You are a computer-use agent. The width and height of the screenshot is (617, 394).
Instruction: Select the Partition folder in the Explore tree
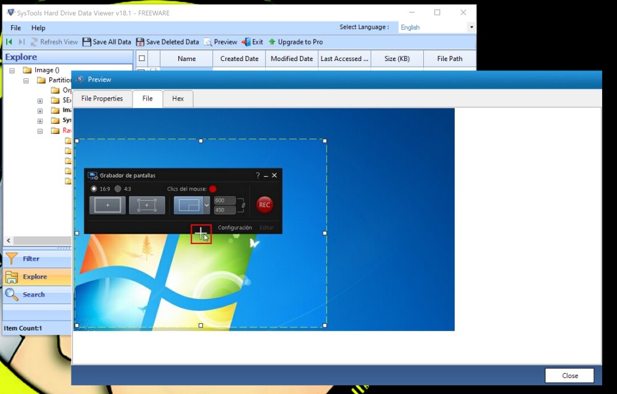click(x=54, y=80)
